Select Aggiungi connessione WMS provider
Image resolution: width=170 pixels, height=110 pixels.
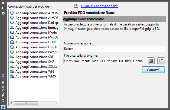(32, 76)
